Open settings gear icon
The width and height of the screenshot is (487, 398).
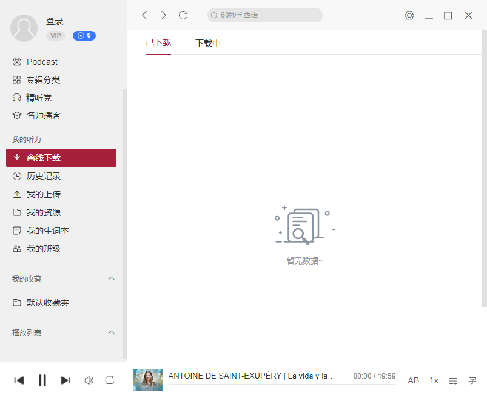(x=409, y=15)
